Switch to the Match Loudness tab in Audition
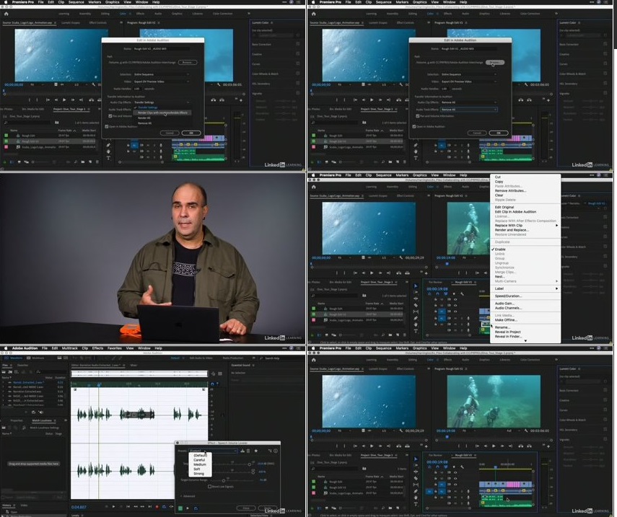The image size is (617, 517). 42,420
